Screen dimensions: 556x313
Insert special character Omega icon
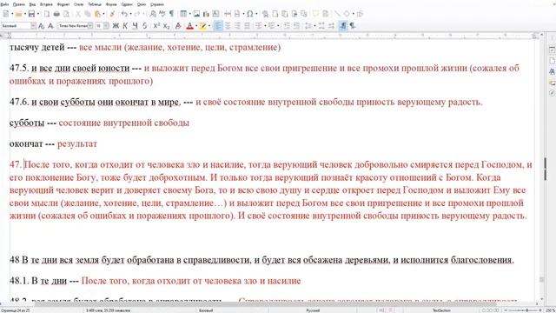pyautogui.click(x=250, y=14)
